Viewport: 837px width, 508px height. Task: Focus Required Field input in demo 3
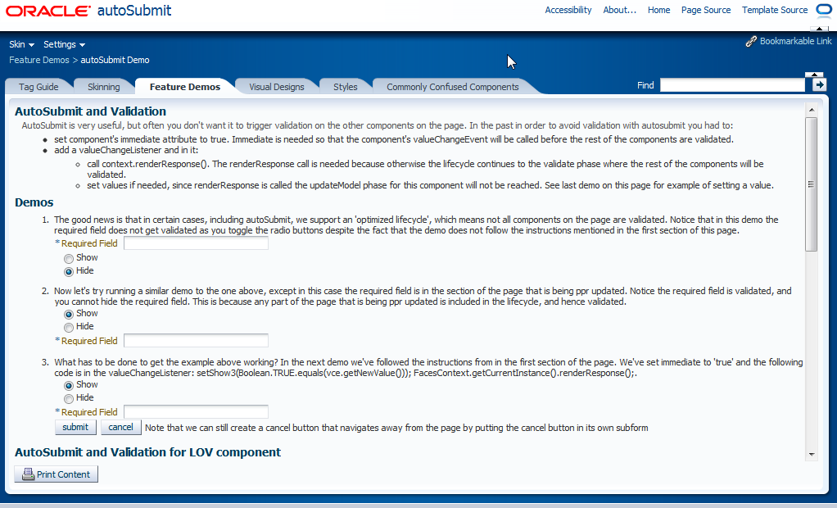(196, 412)
